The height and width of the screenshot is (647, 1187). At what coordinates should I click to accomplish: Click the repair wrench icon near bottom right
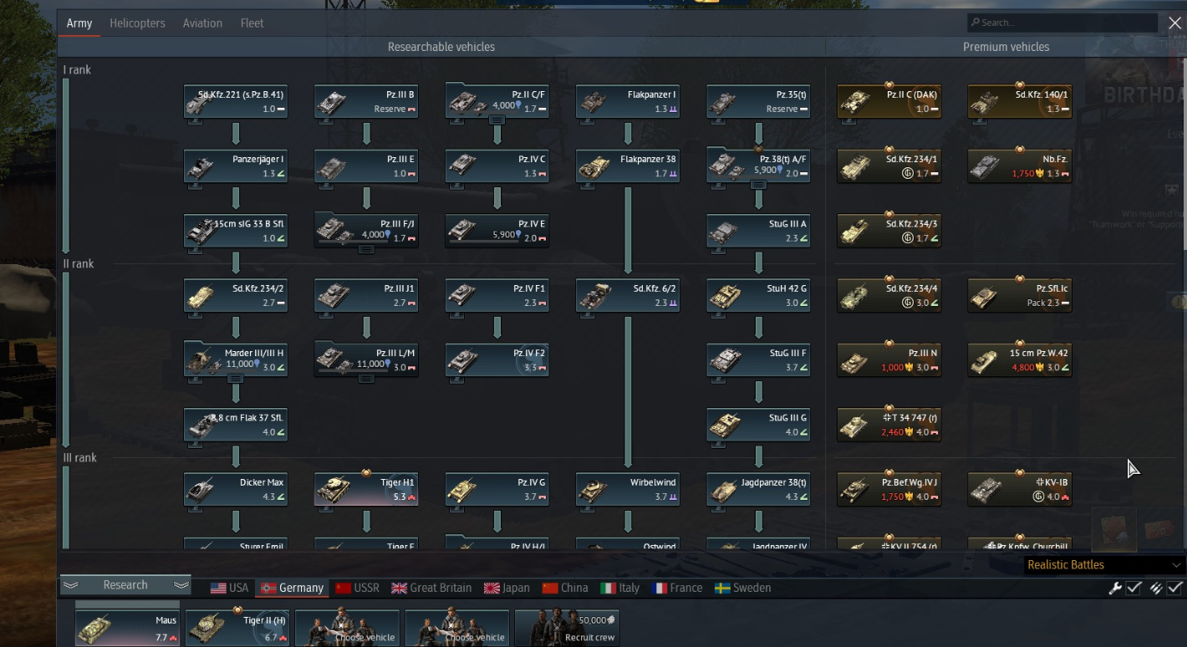click(1115, 588)
